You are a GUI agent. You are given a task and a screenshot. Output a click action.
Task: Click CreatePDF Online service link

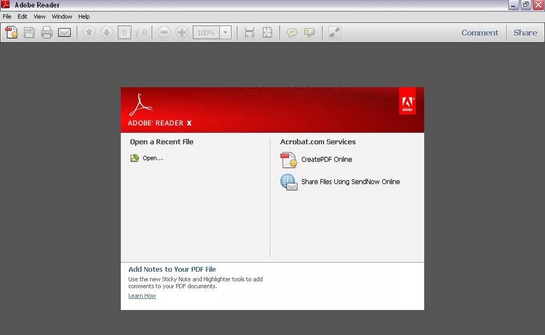coord(326,160)
